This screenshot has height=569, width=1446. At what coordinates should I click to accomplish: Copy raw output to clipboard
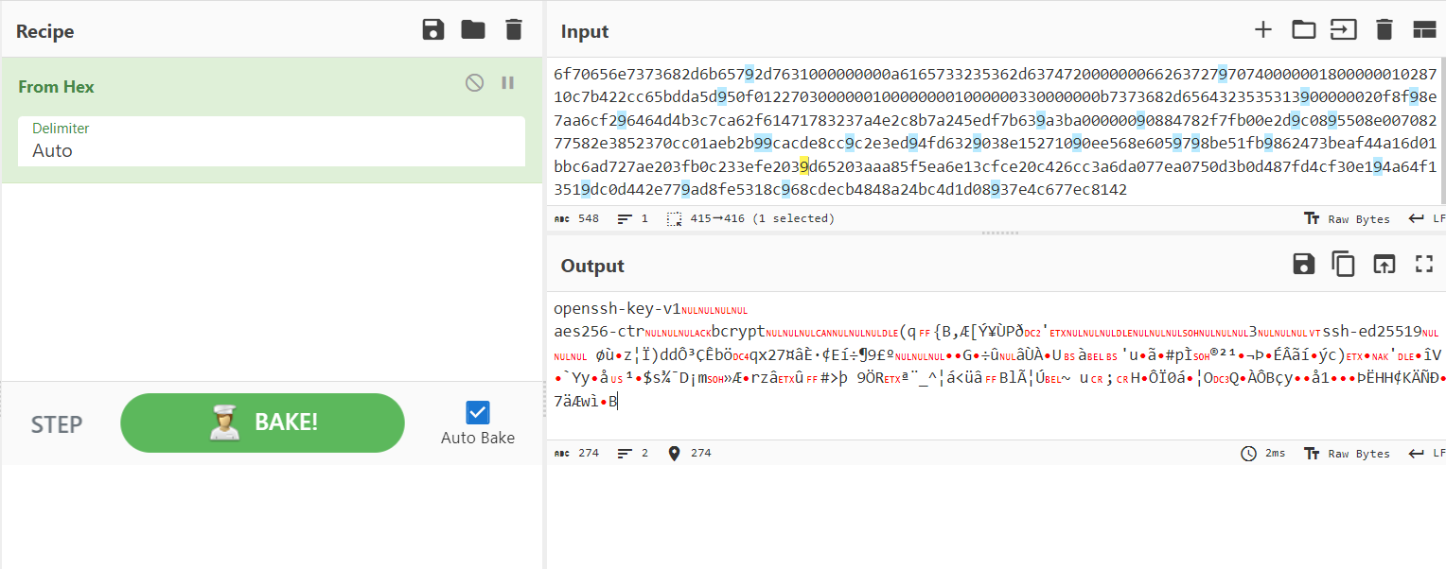pyautogui.click(x=1344, y=265)
